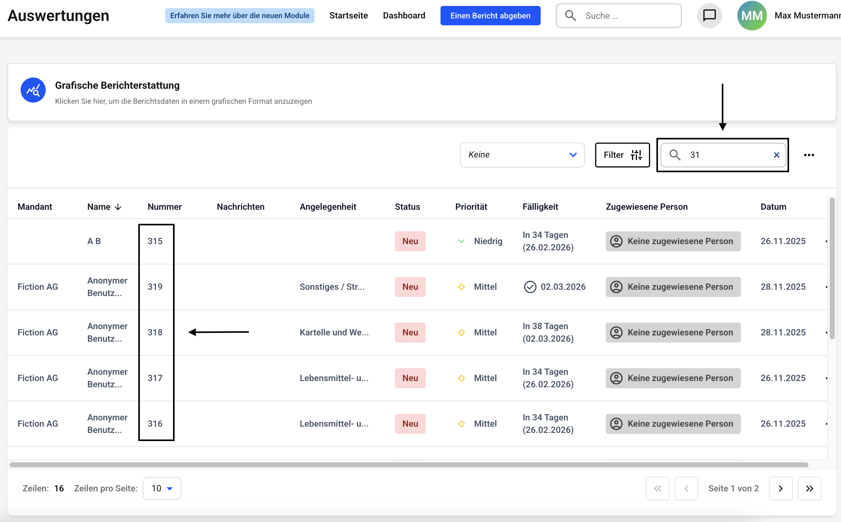Click the due-date checkmark icon for 02.03.2026

(x=530, y=287)
